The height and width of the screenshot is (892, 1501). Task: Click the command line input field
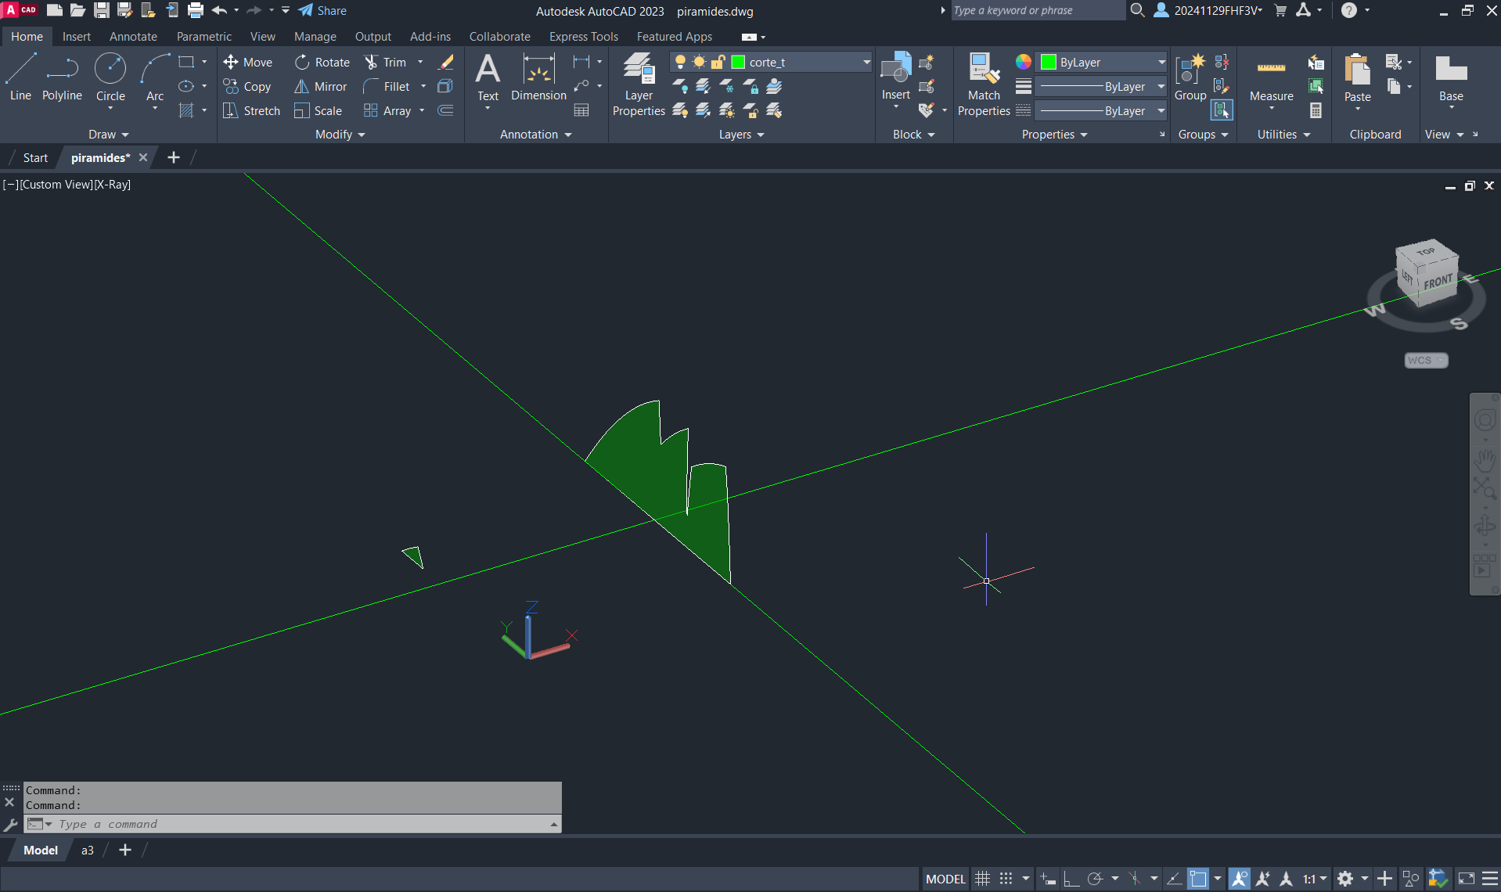click(x=297, y=824)
